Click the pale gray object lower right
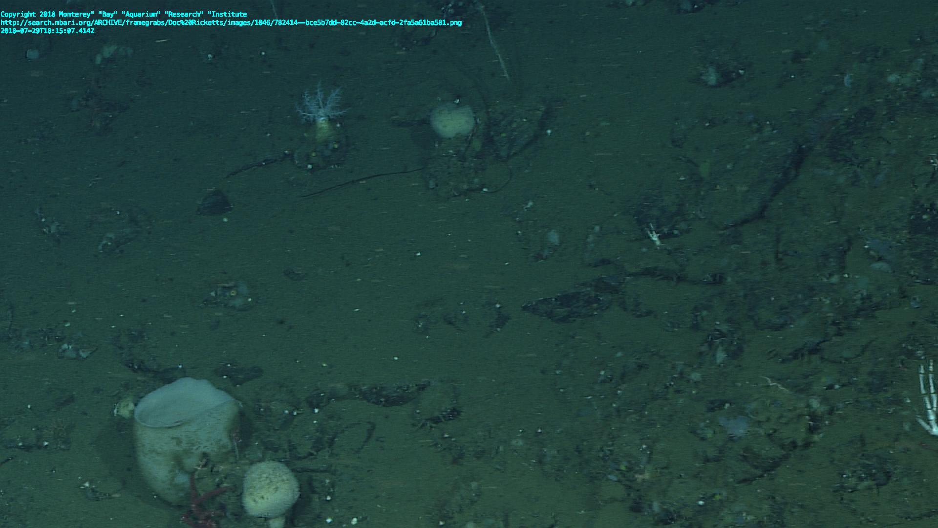The image size is (938, 528). 734,424
